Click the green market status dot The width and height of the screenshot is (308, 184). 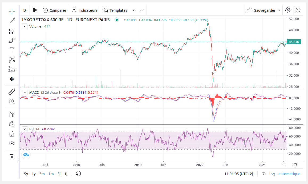pos(117,20)
